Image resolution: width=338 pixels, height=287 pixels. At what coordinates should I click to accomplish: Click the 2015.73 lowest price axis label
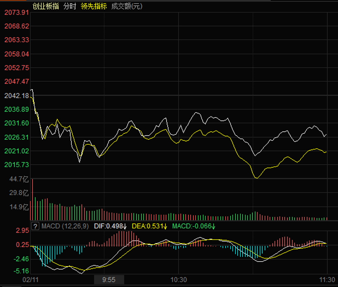16,165
